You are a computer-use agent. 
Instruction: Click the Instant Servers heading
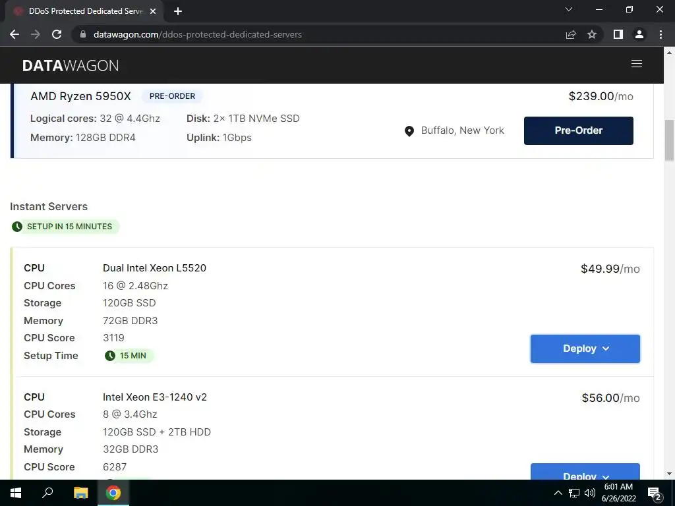click(49, 206)
